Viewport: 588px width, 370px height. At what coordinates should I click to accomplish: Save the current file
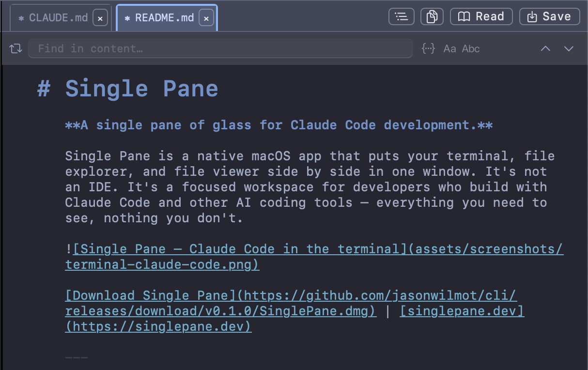point(549,16)
